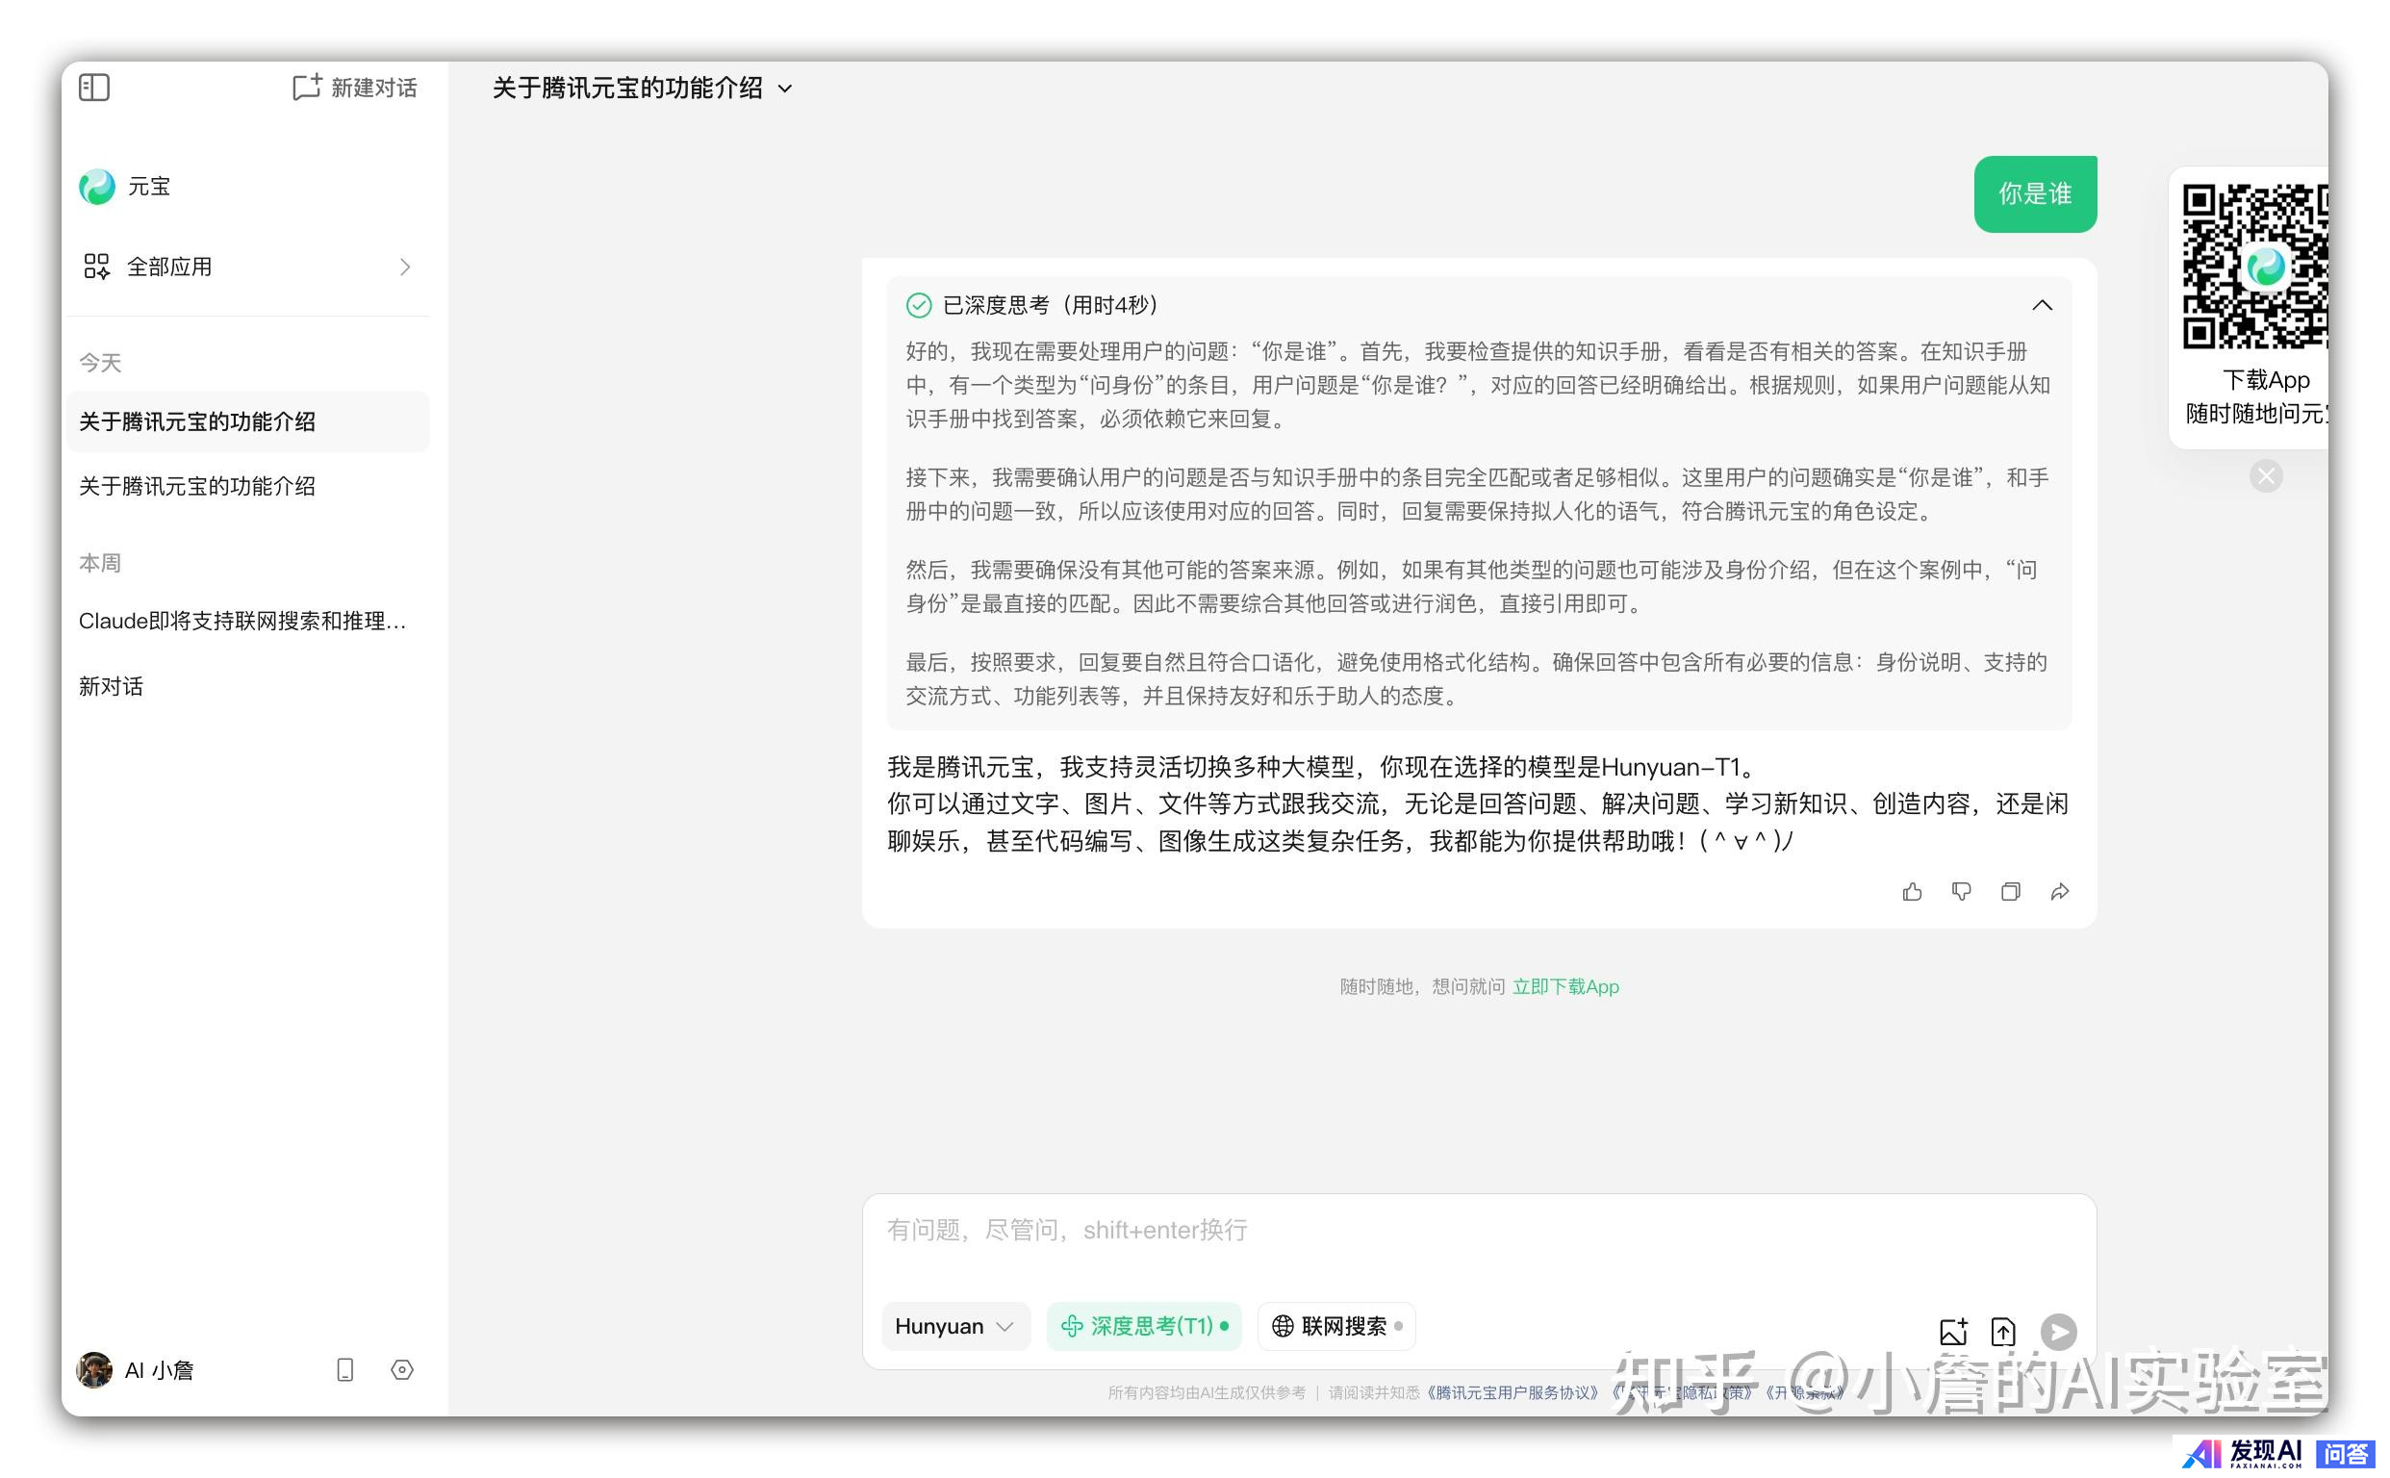Dislike the response with thumbs down

point(1961,891)
